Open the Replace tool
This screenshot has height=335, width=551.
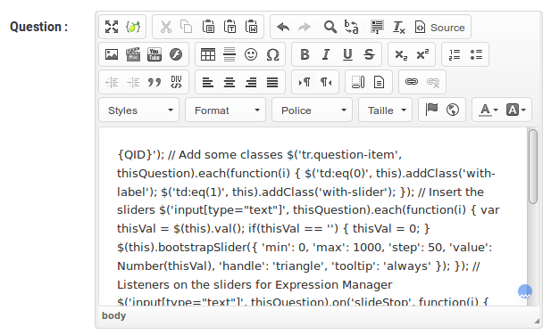351,27
